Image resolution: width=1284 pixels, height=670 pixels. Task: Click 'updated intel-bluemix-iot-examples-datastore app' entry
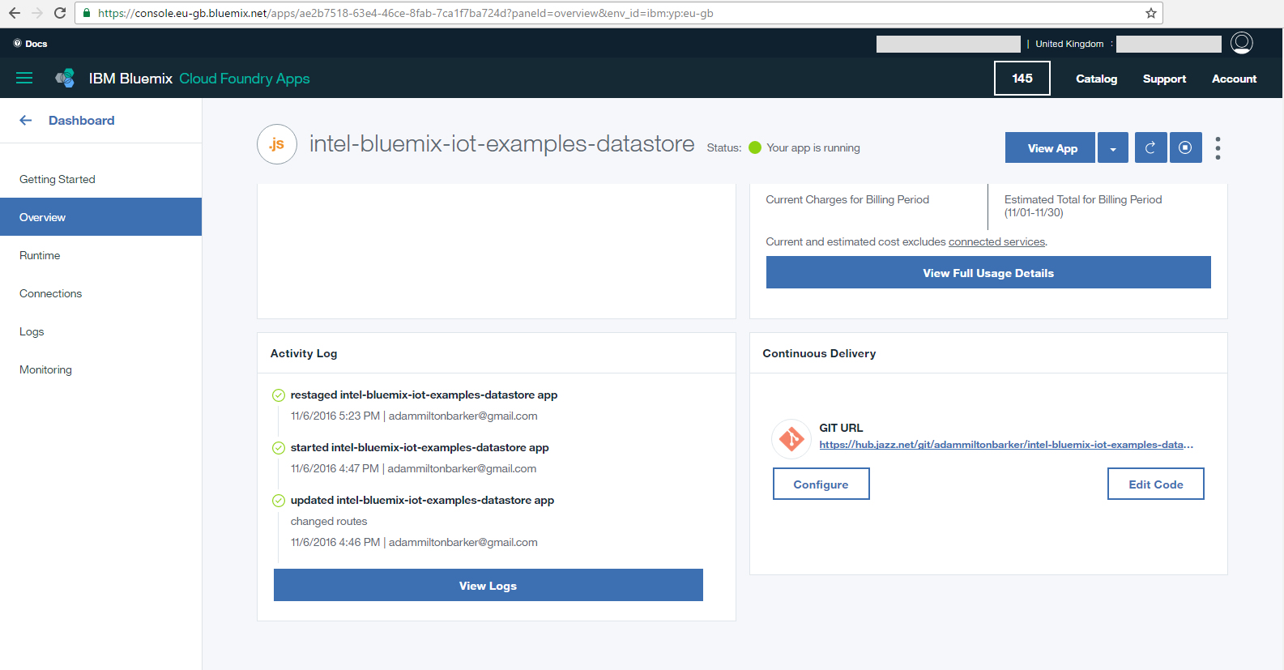point(422,500)
